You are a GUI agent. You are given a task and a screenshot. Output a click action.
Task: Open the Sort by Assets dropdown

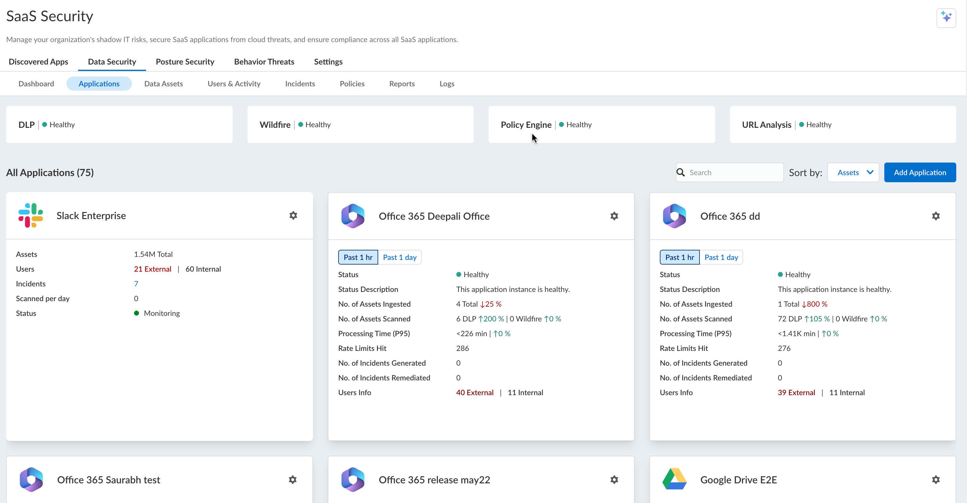tap(853, 173)
